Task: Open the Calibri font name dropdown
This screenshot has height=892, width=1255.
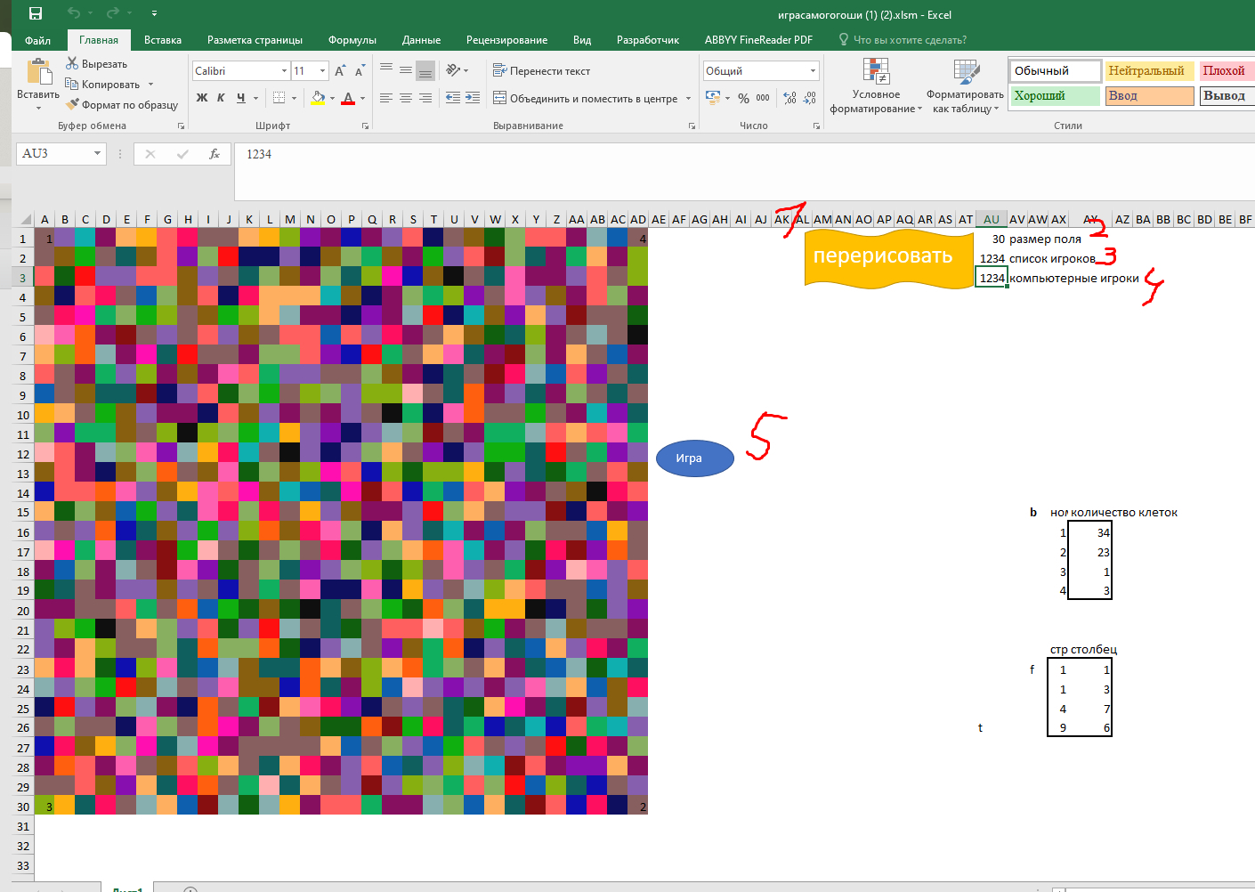Action: click(x=284, y=70)
